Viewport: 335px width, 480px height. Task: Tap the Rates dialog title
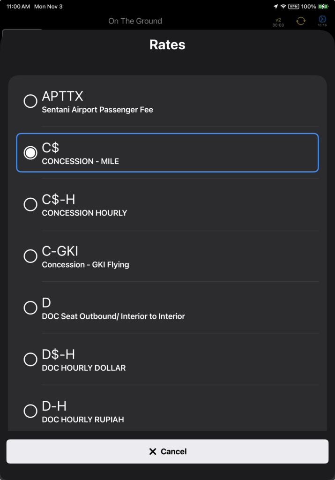point(167,45)
